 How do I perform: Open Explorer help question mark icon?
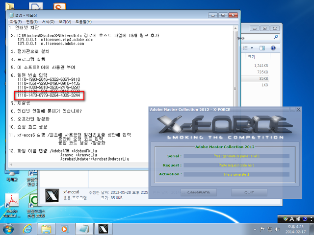tap(273, 48)
